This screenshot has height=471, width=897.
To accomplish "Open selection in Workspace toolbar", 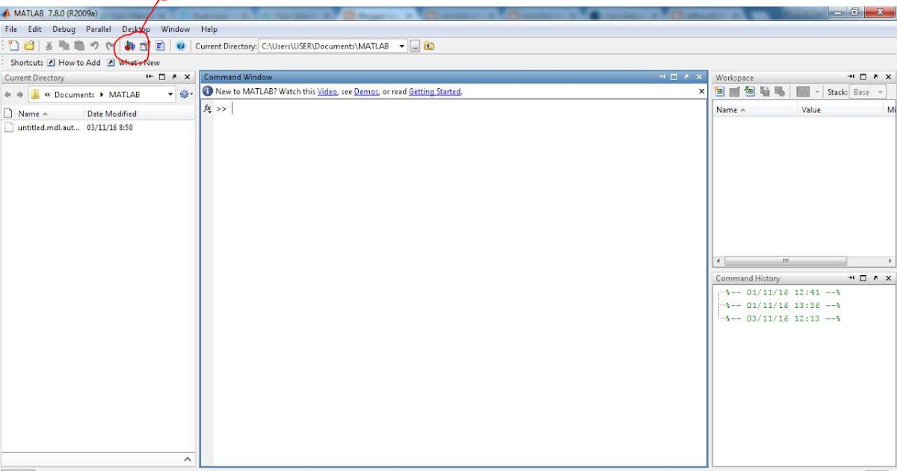I will 735,92.
